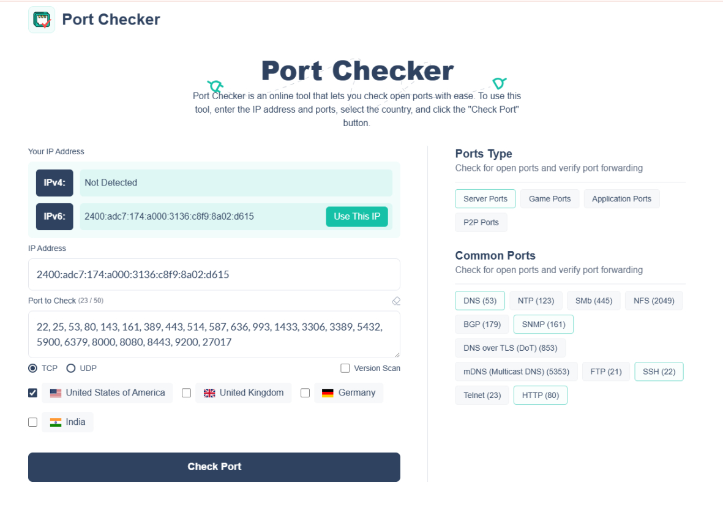Add the FTP (21) port

[x=606, y=372]
